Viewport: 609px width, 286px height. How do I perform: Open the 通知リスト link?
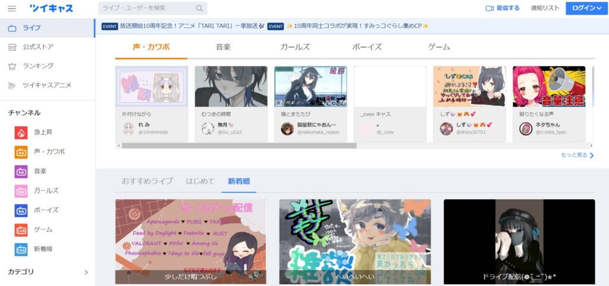pos(545,8)
